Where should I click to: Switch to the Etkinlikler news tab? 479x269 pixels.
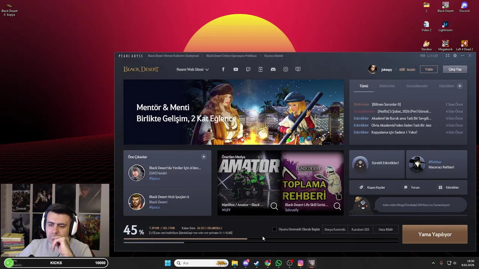(x=446, y=86)
